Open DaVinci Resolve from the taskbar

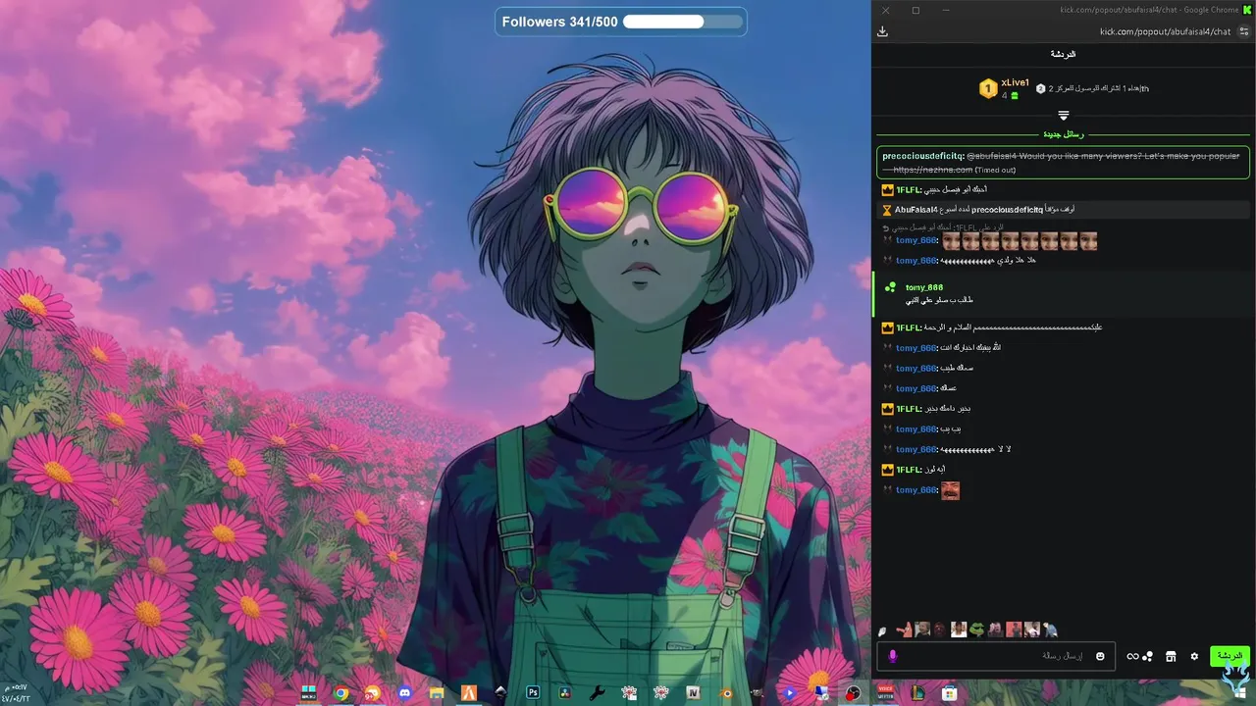pos(565,692)
